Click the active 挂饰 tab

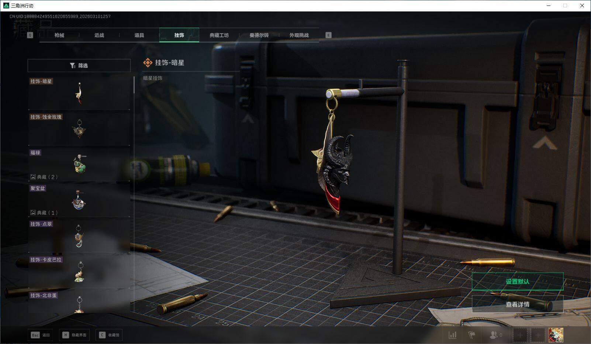pos(179,35)
